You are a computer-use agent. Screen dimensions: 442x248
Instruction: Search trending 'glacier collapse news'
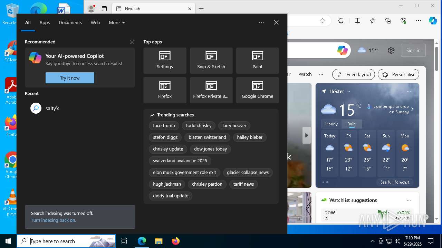click(248, 173)
